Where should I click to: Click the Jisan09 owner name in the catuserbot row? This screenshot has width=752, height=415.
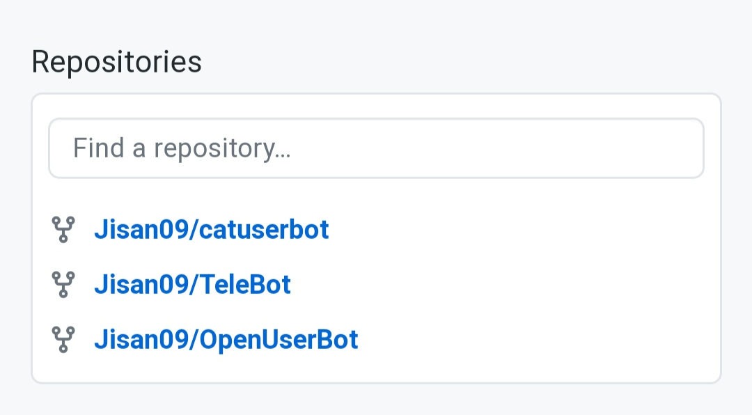(x=141, y=229)
